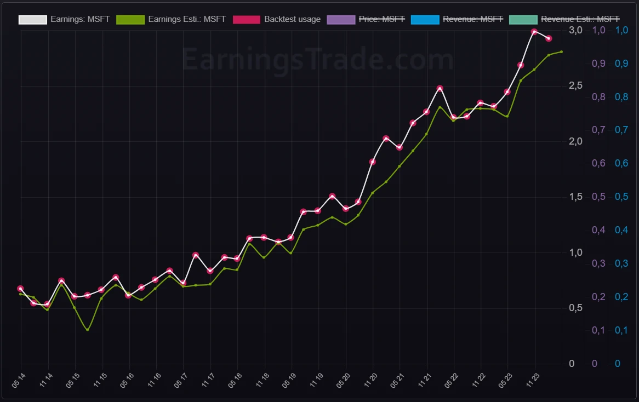Click the pink Backtest usage color box
The width and height of the screenshot is (639, 402).
coord(246,19)
